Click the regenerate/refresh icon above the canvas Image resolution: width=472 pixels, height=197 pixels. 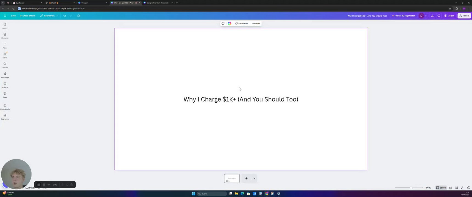tap(223, 24)
